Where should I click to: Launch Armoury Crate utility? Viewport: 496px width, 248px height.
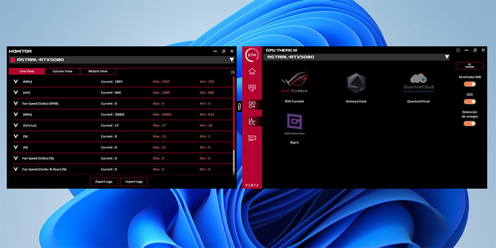(x=356, y=88)
